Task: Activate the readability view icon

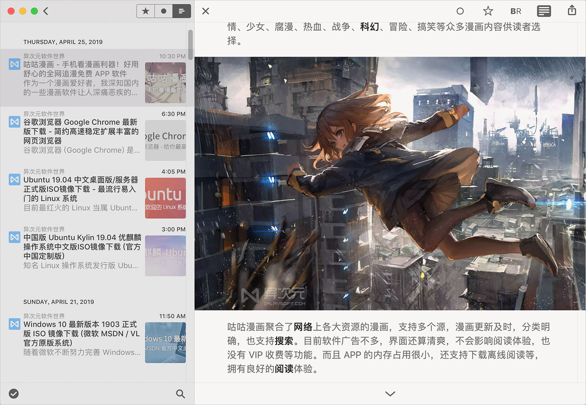Action: pos(544,11)
